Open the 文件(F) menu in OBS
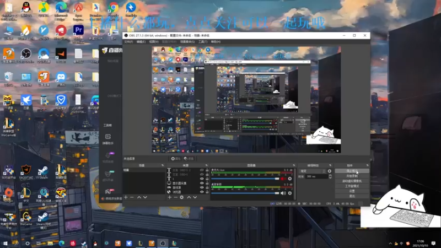This screenshot has width=441, height=248. (128, 42)
